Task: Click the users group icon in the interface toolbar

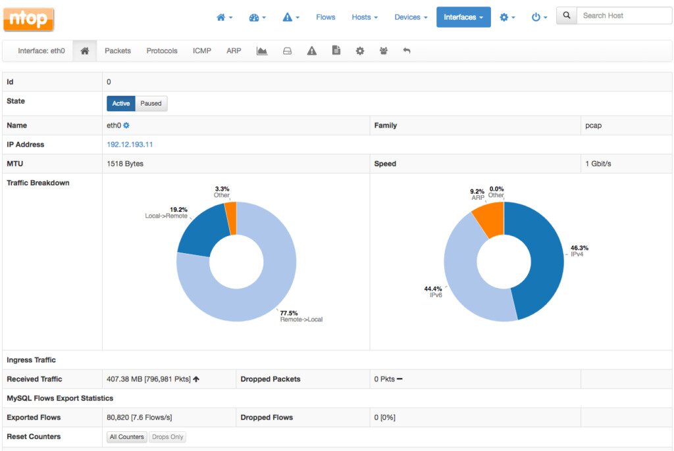Action: coord(384,51)
